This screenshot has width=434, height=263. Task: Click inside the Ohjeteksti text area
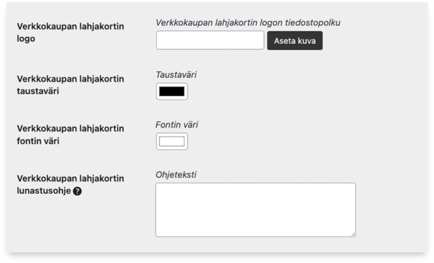pyautogui.click(x=255, y=210)
